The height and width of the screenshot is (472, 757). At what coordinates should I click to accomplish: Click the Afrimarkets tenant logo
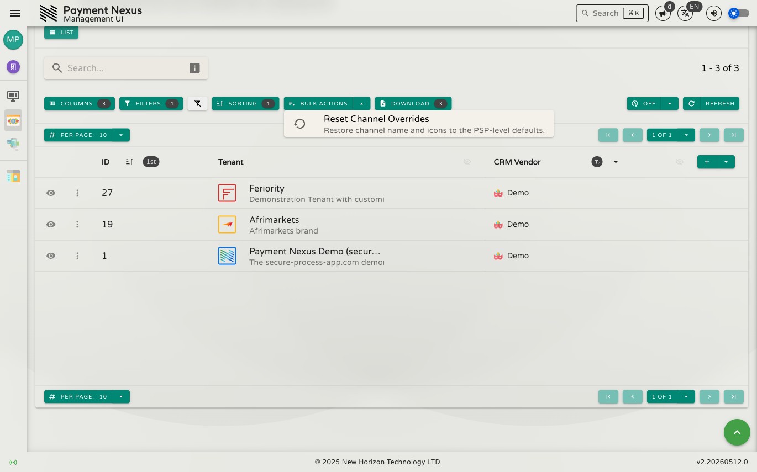(x=227, y=224)
